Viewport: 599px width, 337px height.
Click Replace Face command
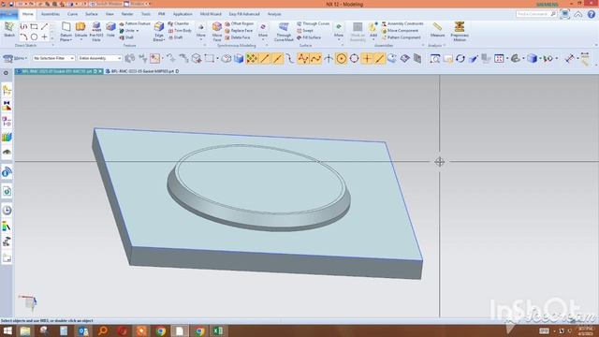(239, 31)
